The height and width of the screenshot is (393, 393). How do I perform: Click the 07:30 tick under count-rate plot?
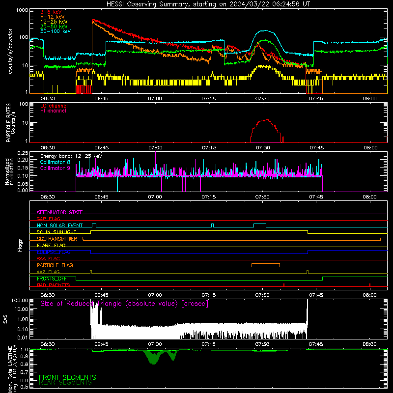tap(262, 99)
